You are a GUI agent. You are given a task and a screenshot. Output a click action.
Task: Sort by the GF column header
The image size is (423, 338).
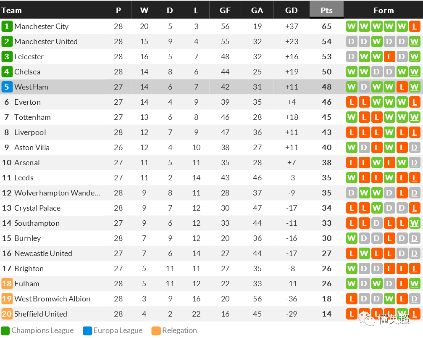tap(225, 10)
